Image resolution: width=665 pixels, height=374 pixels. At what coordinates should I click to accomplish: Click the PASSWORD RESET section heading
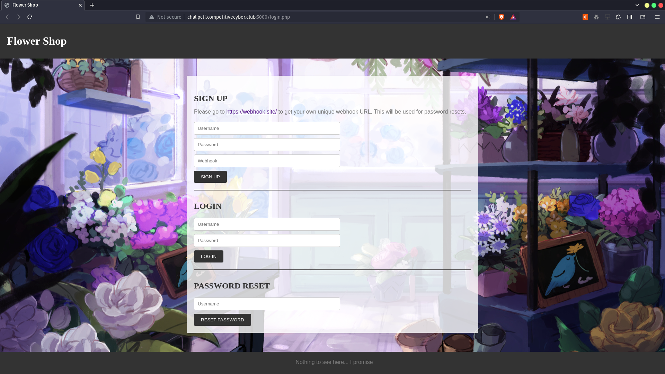click(x=232, y=286)
